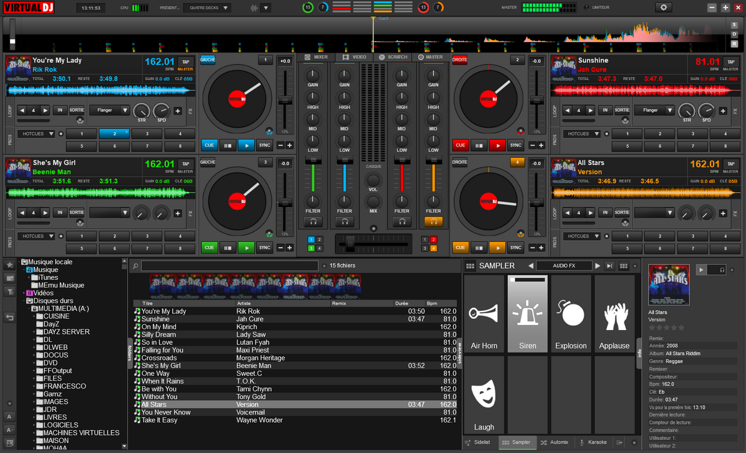746x453 pixels.
Task: Open the VIDEO mixer tab
Action: pos(354,56)
